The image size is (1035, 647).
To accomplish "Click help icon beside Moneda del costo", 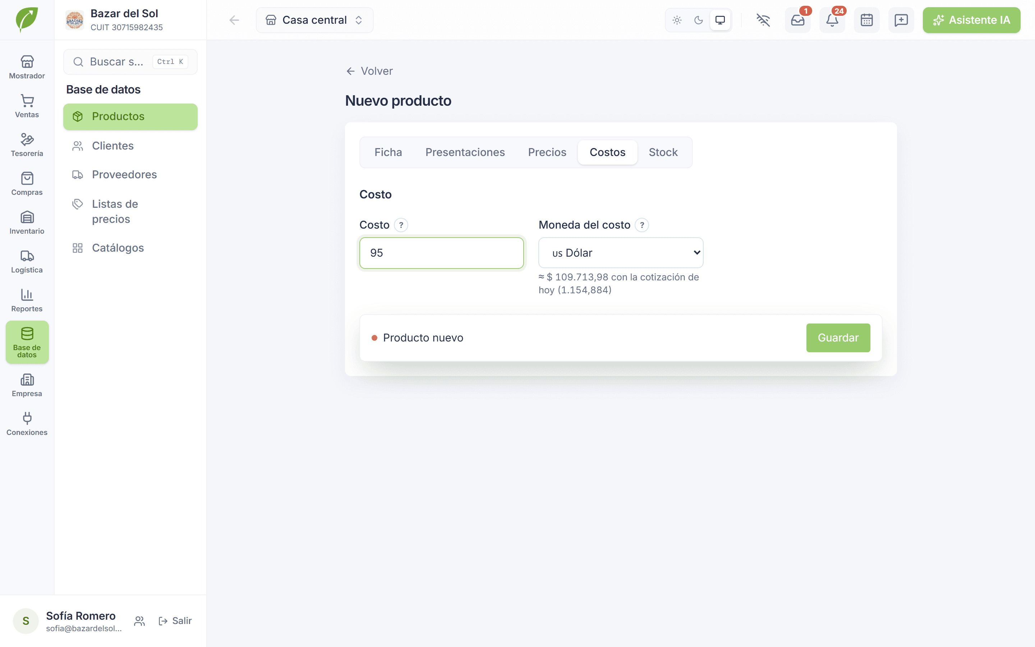I will (x=641, y=225).
